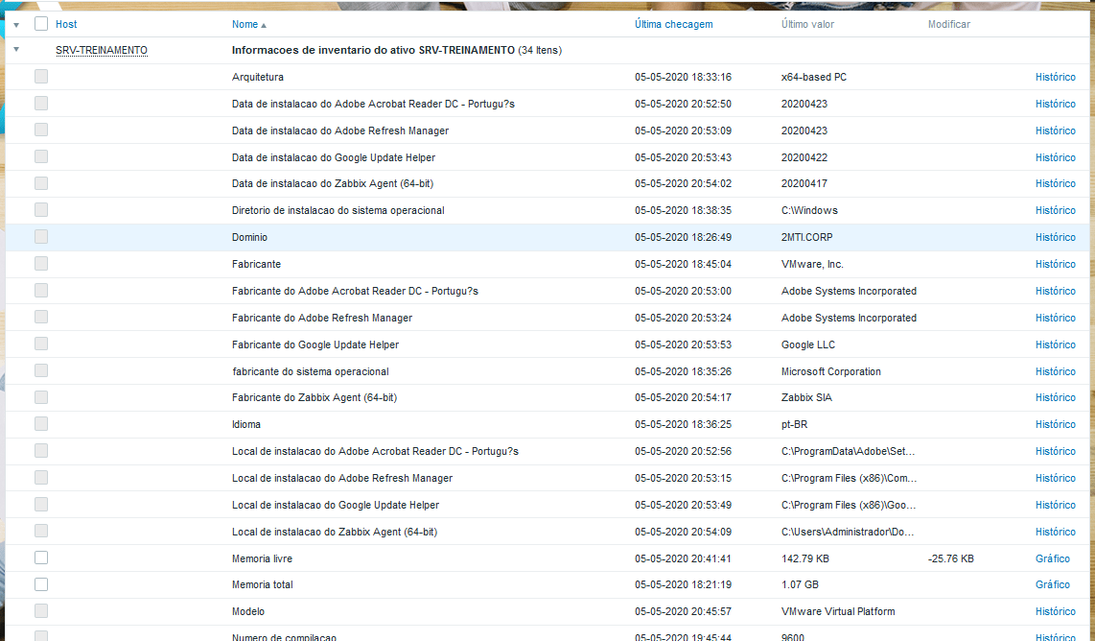1095x641 pixels.
Task: Click 'Fabricante do Zabbix Agent (64-bit)' name
Action: [315, 397]
